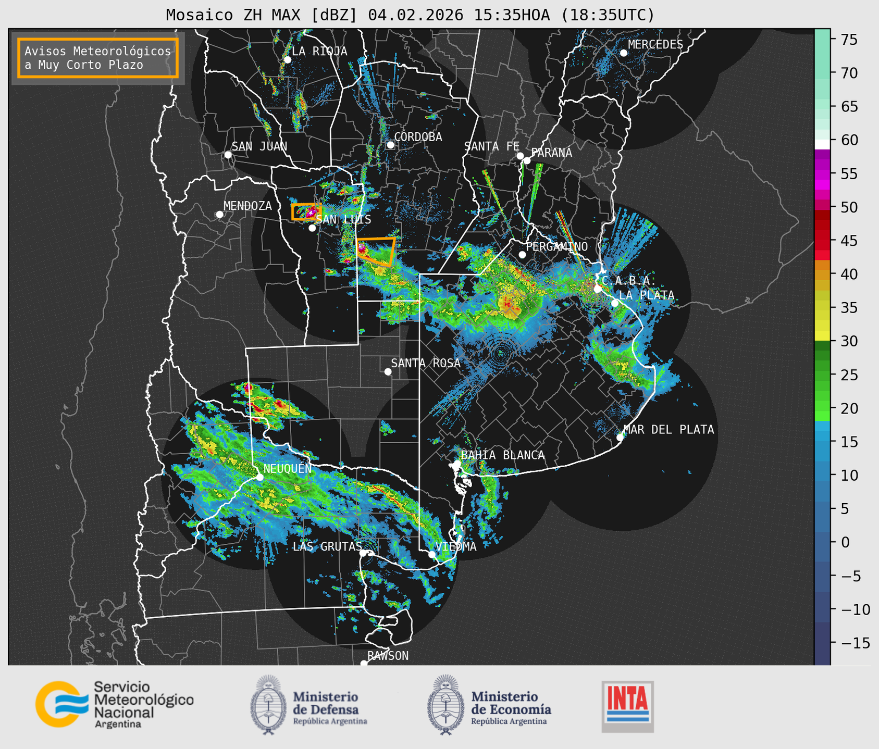The image size is (879, 749).
Task: Click the 0 dBZ label on the scale
Action: 845,542
